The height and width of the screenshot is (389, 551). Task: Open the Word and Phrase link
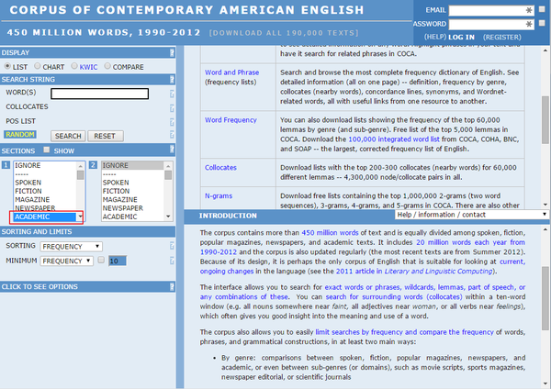(x=232, y=72)
